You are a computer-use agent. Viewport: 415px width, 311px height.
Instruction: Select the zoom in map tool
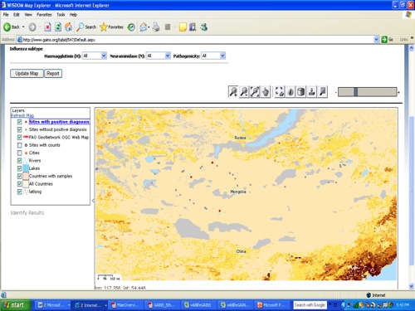[x=233, y=92]
